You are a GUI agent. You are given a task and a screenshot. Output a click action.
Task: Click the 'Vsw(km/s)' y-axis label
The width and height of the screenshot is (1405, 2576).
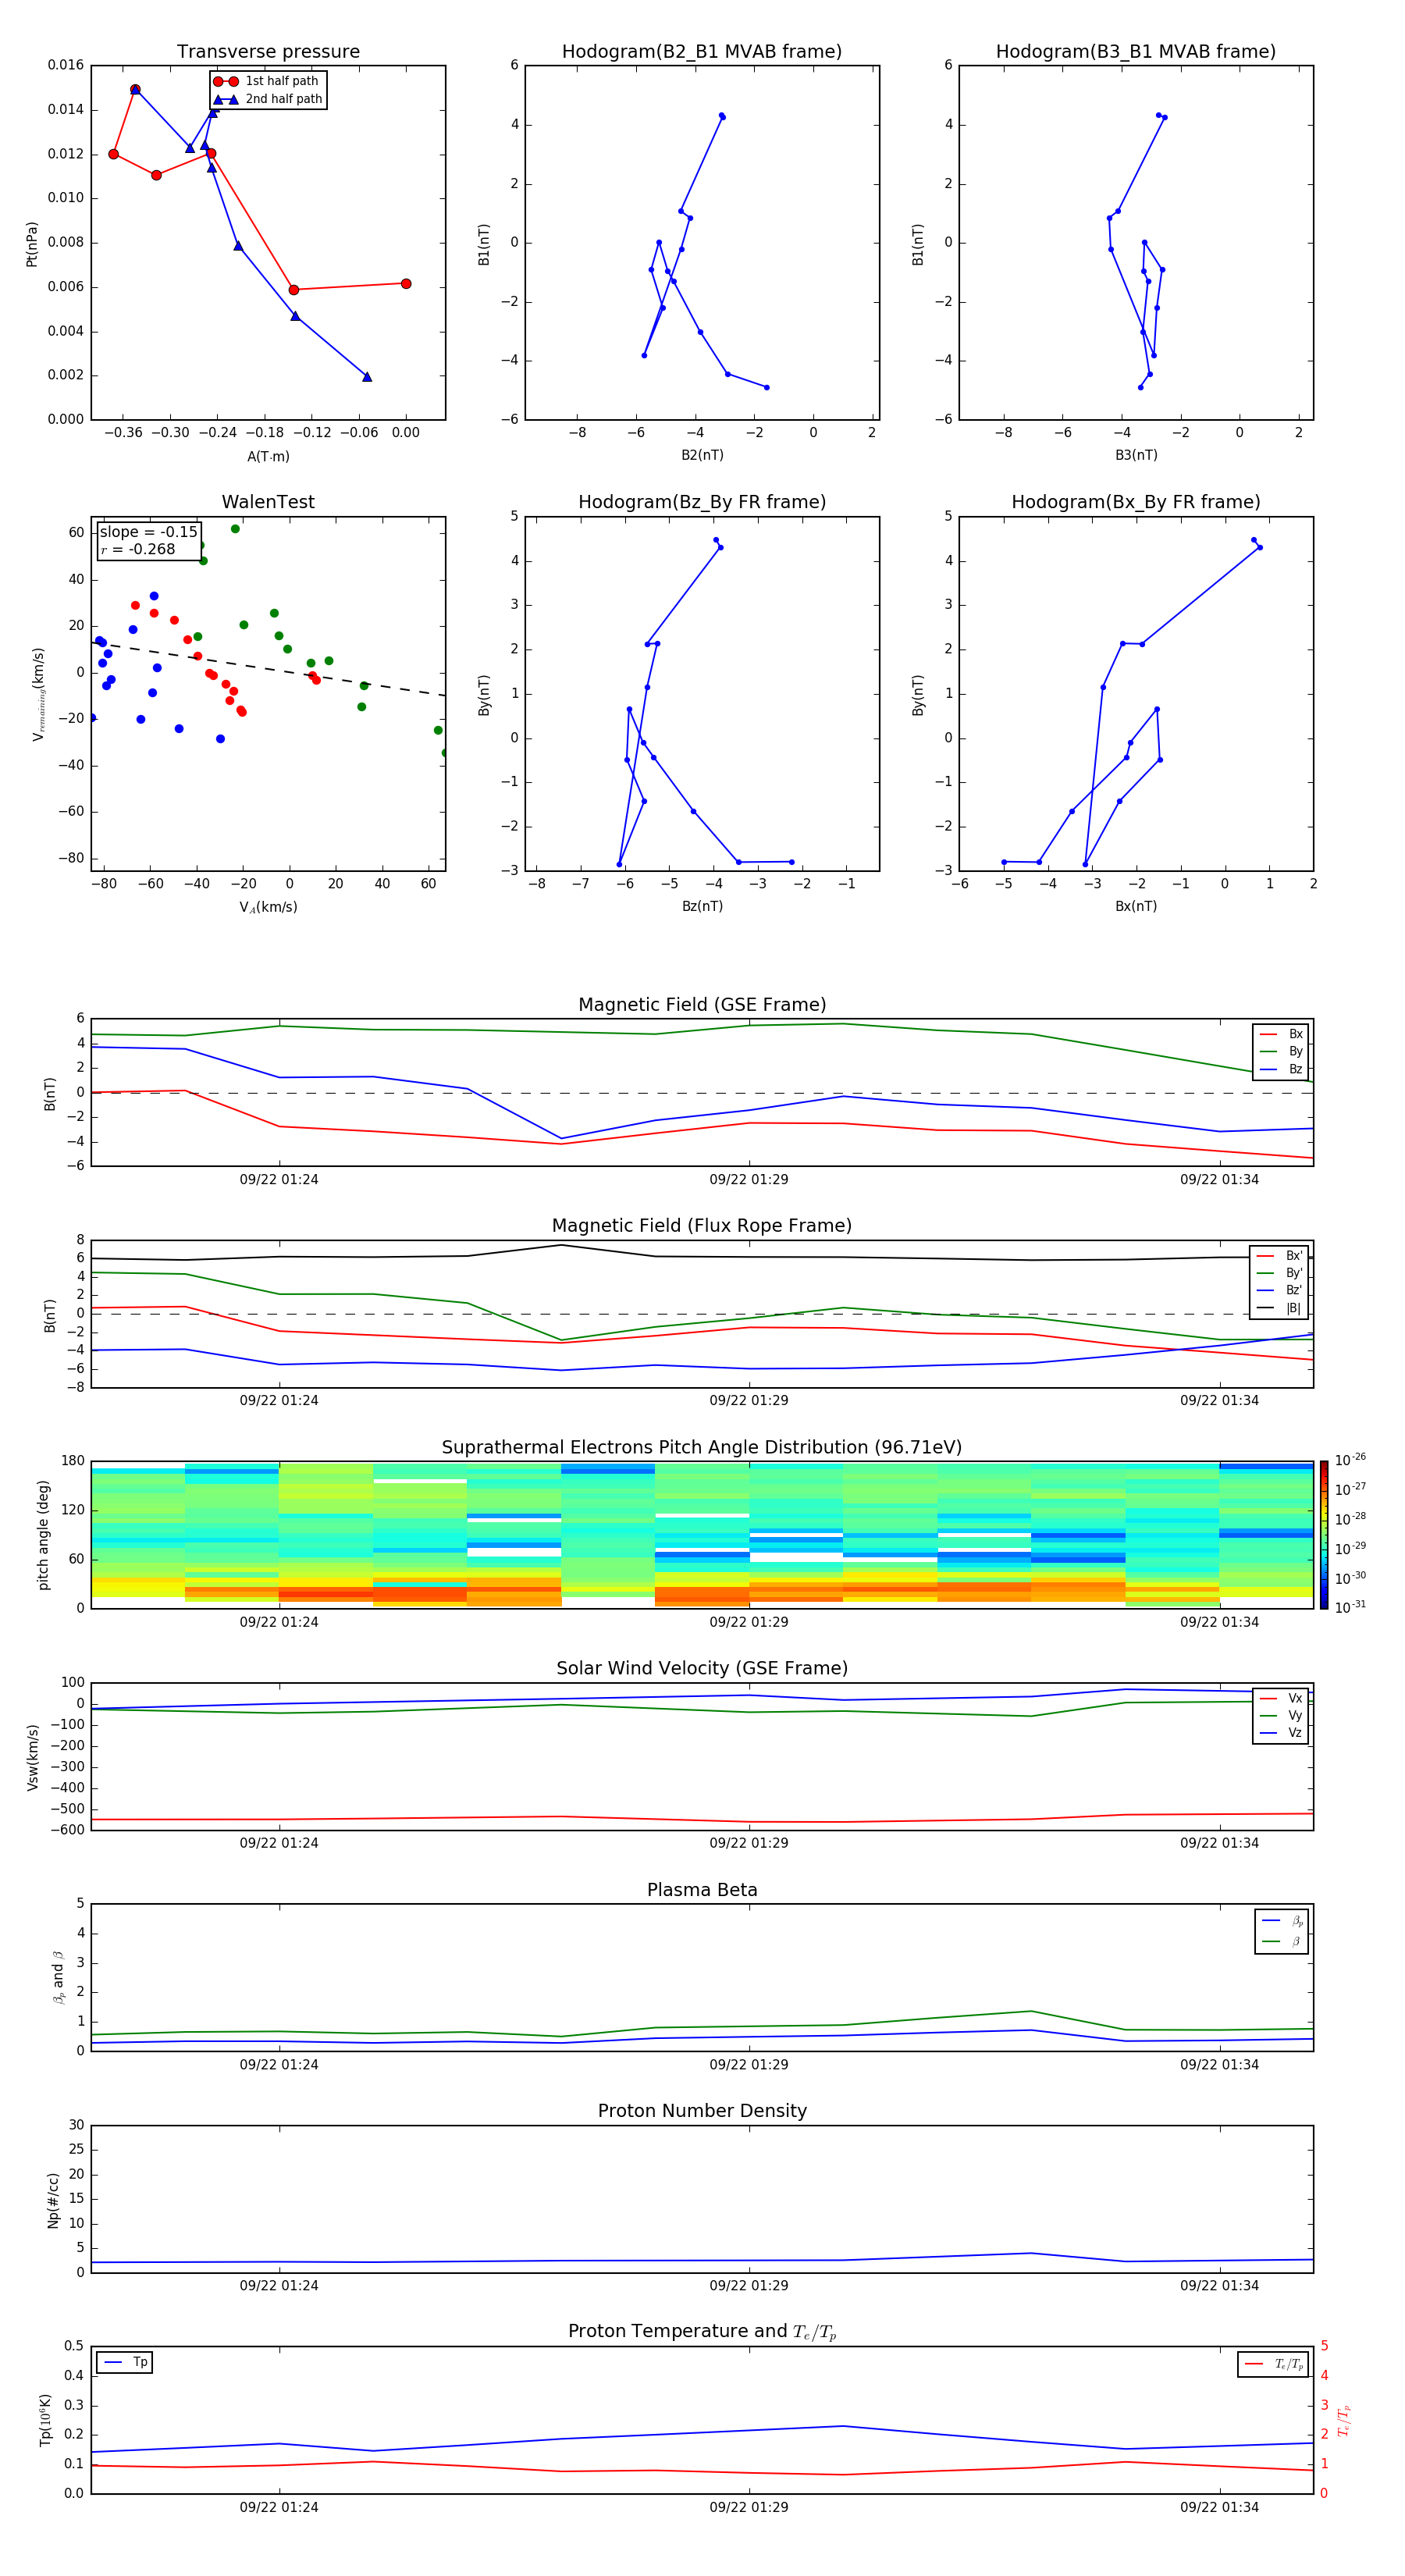pyautogui.click(x=32, y=1757)
